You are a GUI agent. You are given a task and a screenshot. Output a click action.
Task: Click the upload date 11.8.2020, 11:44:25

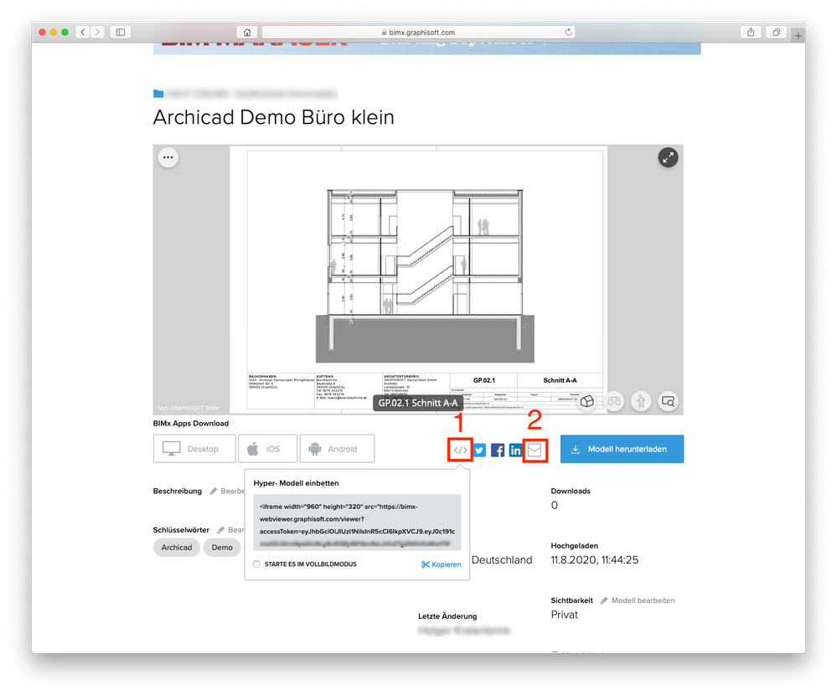[x=595, y=560]
